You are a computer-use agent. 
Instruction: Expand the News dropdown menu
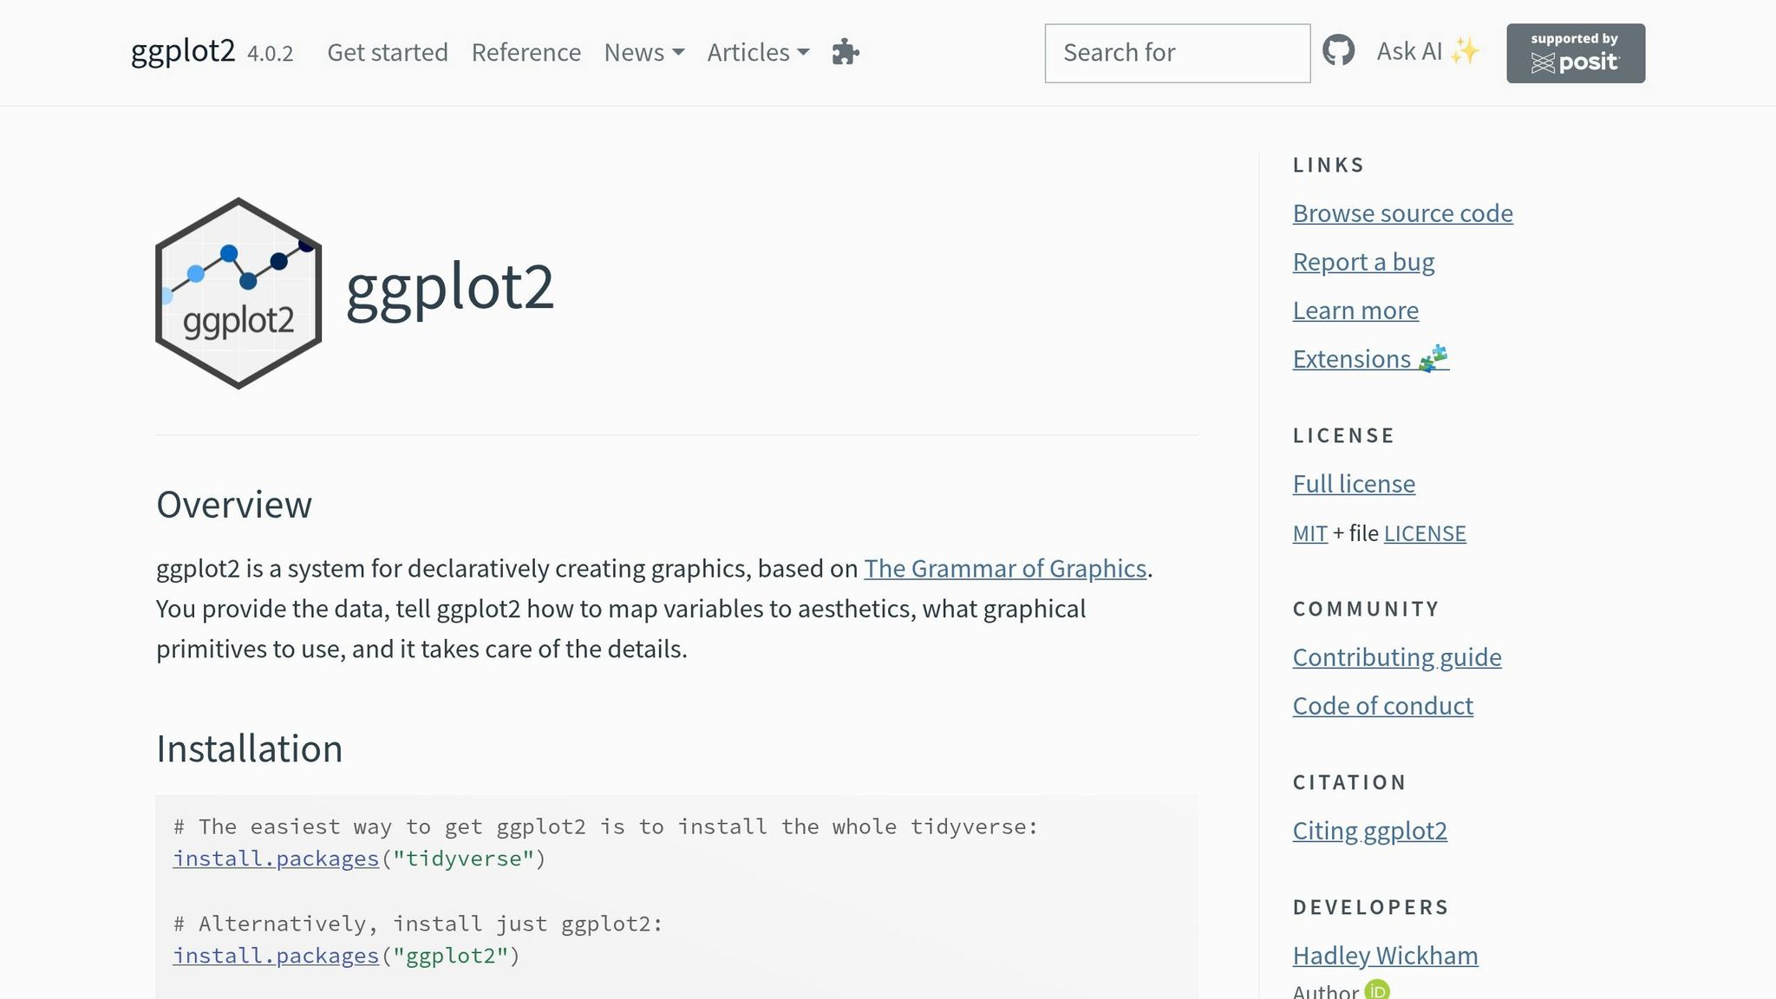(643, 53)
